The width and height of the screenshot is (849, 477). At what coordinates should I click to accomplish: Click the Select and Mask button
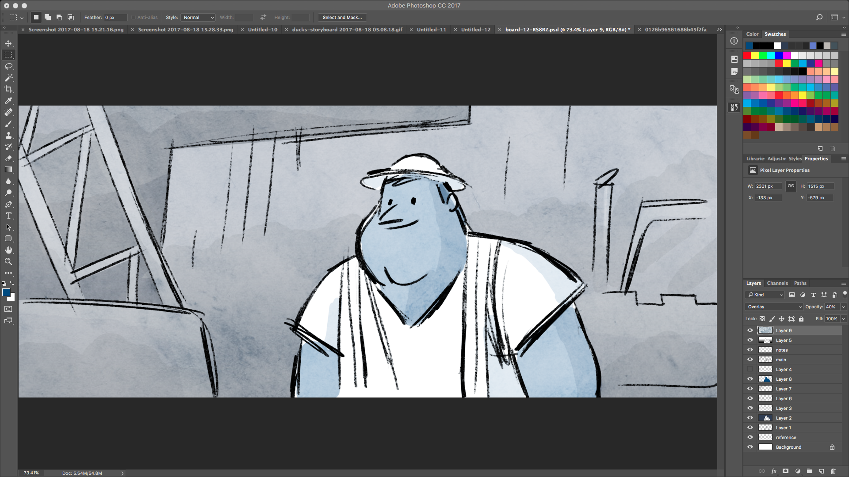[x=342, y=17]
